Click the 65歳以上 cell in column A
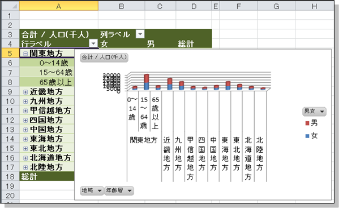Viewport: 339px width, 208px height. coord(47,82)
